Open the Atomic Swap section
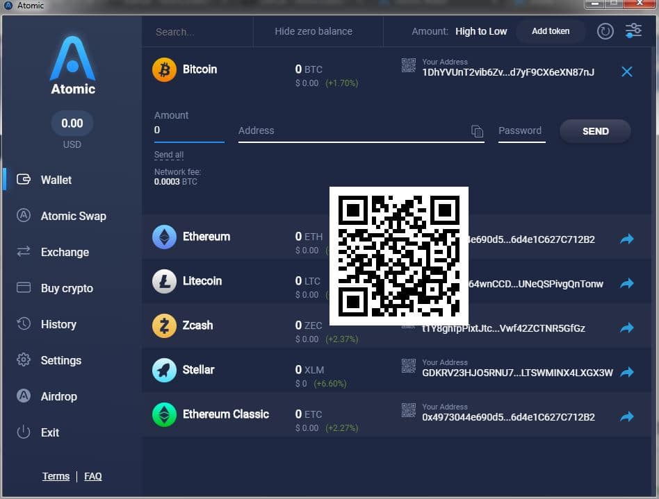 pos(73,216)
